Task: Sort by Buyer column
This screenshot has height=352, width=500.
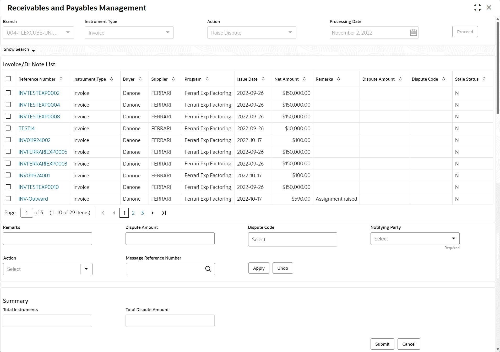Action: coord(140,79)
